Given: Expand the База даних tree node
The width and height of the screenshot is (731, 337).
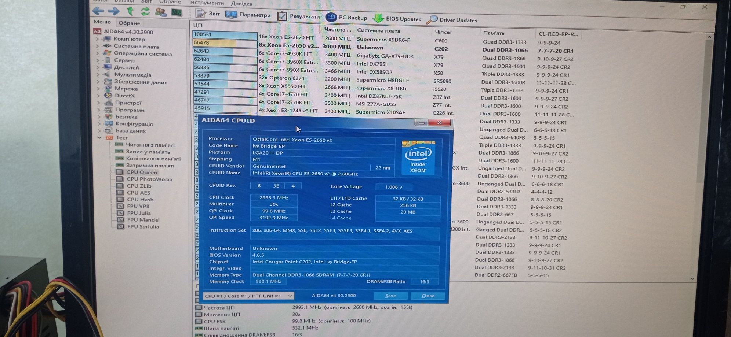Looking at the screenshot, I should coord(99,131).
